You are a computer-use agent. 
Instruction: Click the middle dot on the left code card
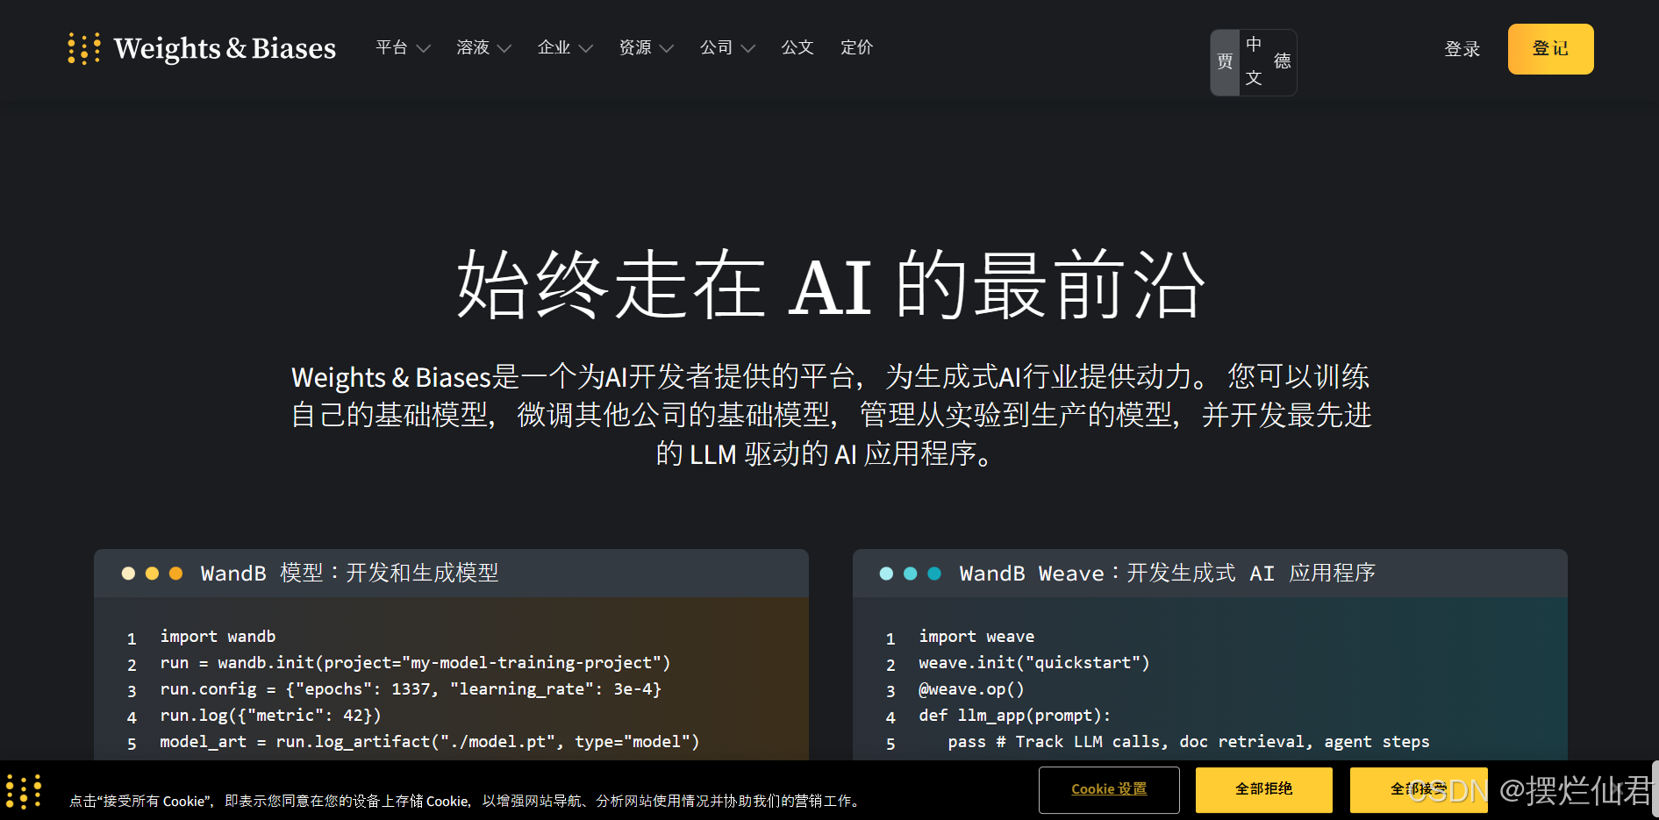pyautogui.click(x=152, y=573)
